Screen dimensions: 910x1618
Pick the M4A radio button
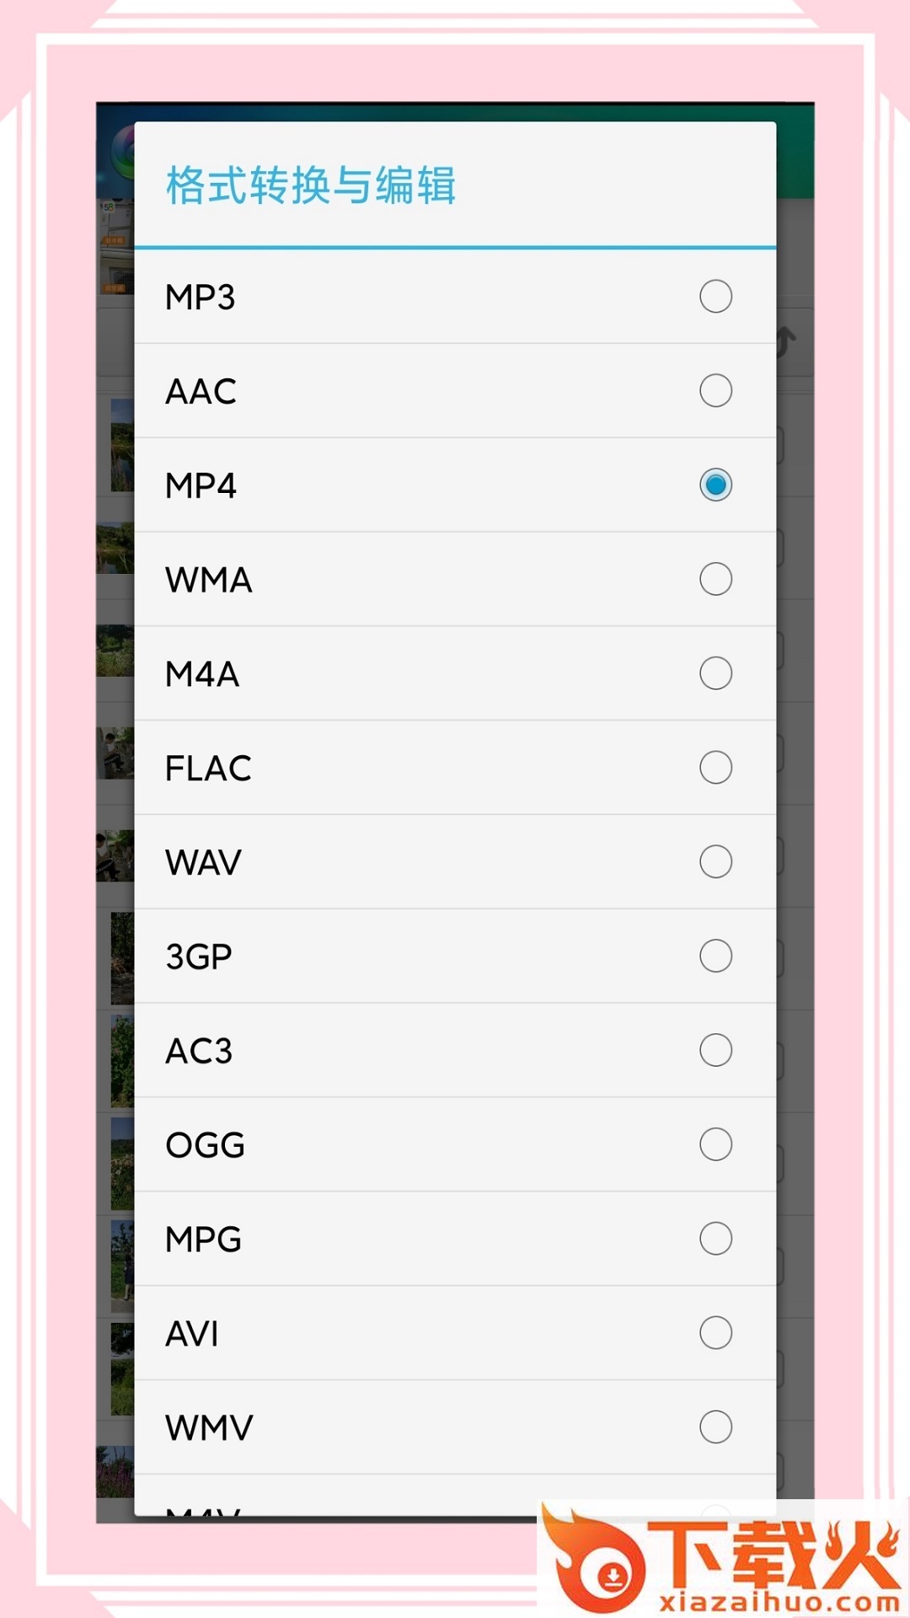point(715,673)
